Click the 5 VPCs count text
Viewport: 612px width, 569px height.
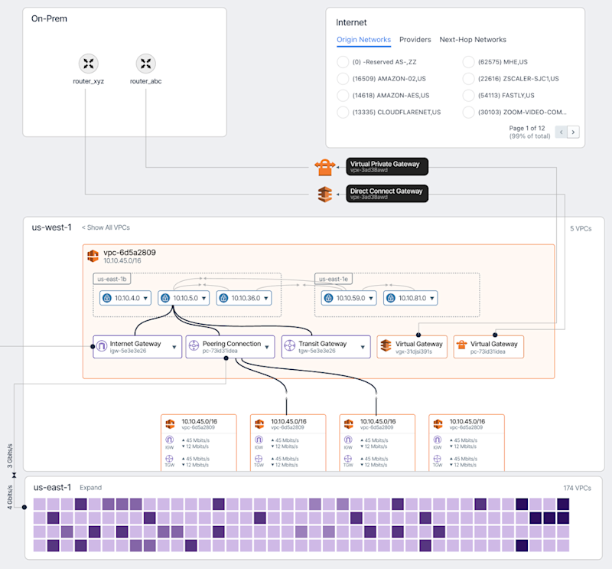(581, 229)
